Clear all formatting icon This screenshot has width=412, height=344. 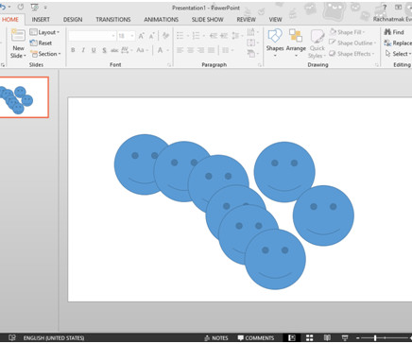tap(165, 36)
